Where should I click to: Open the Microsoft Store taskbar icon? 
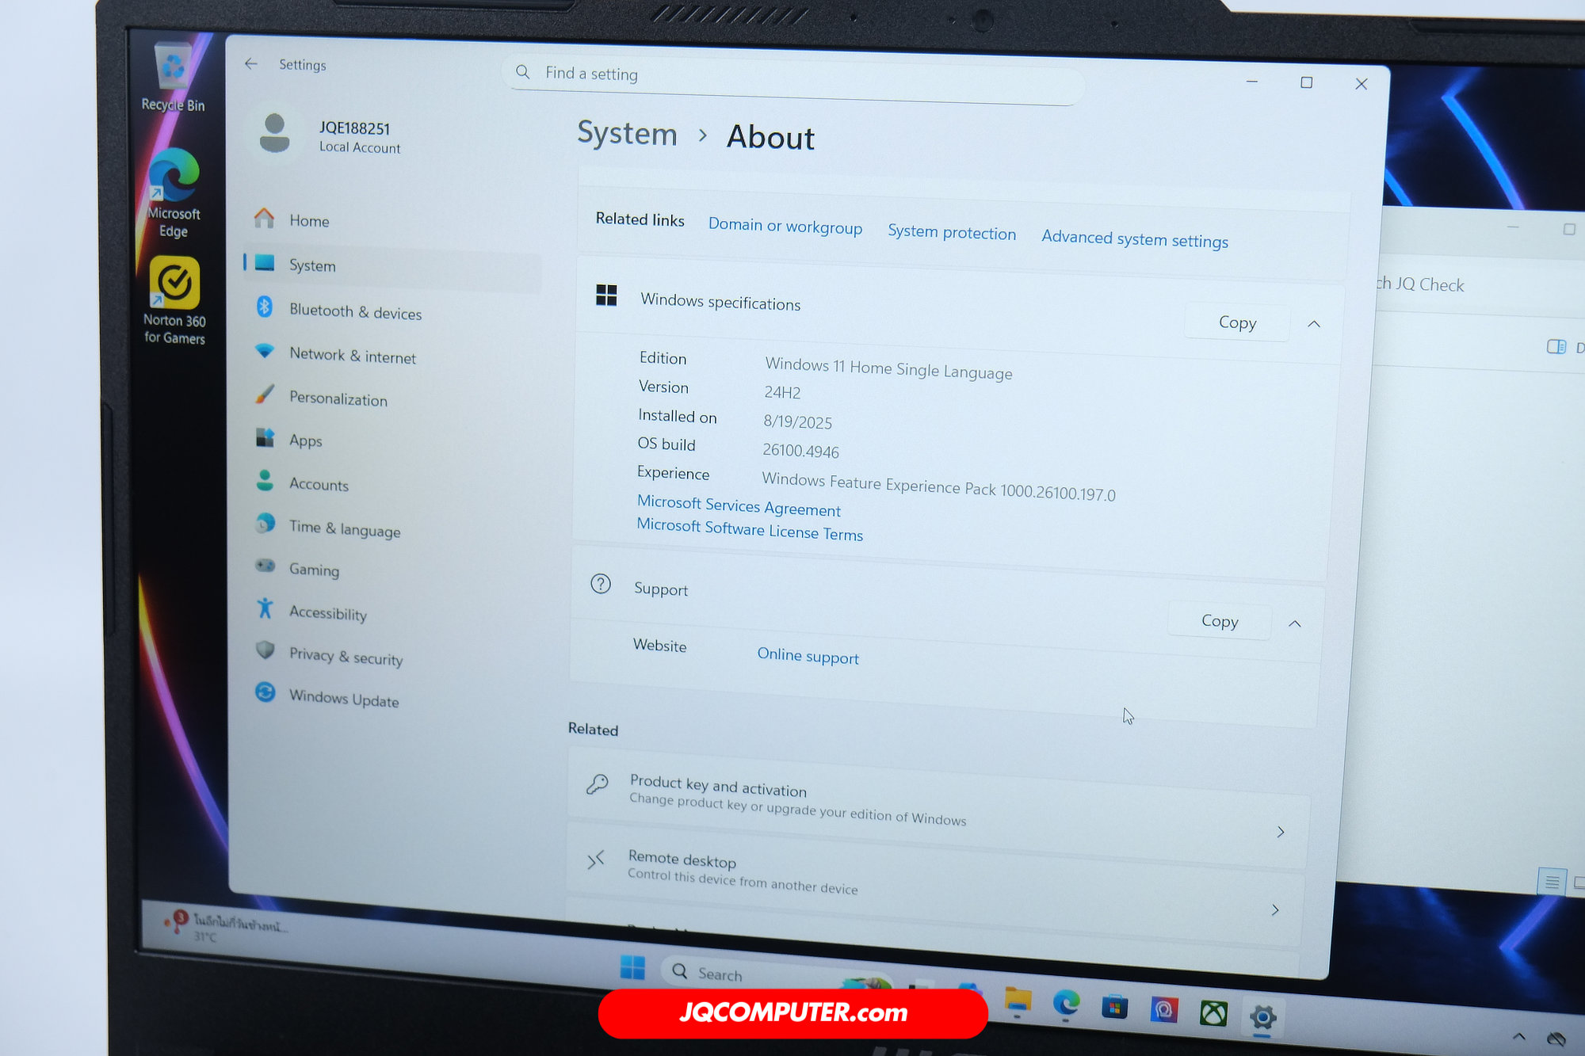tap(1114, 1008)
